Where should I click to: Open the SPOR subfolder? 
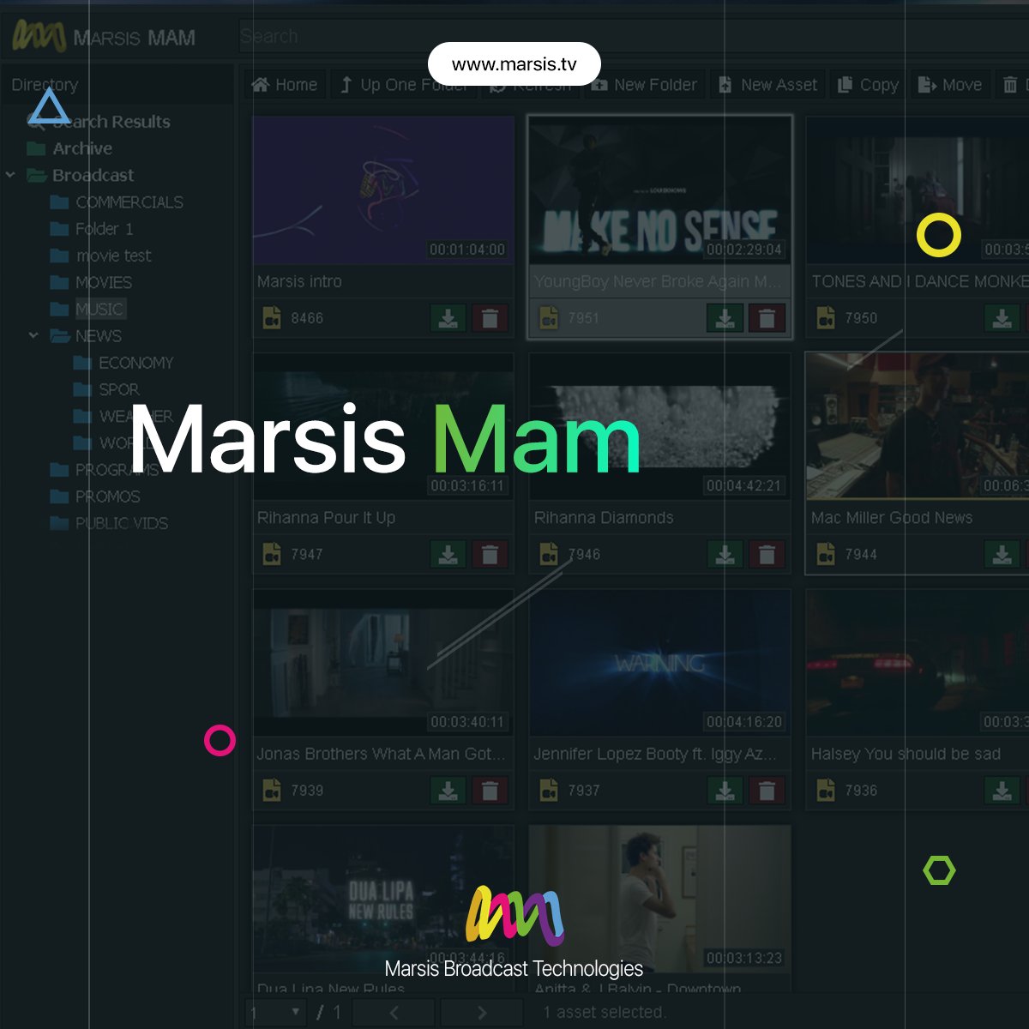coord(118,389)
